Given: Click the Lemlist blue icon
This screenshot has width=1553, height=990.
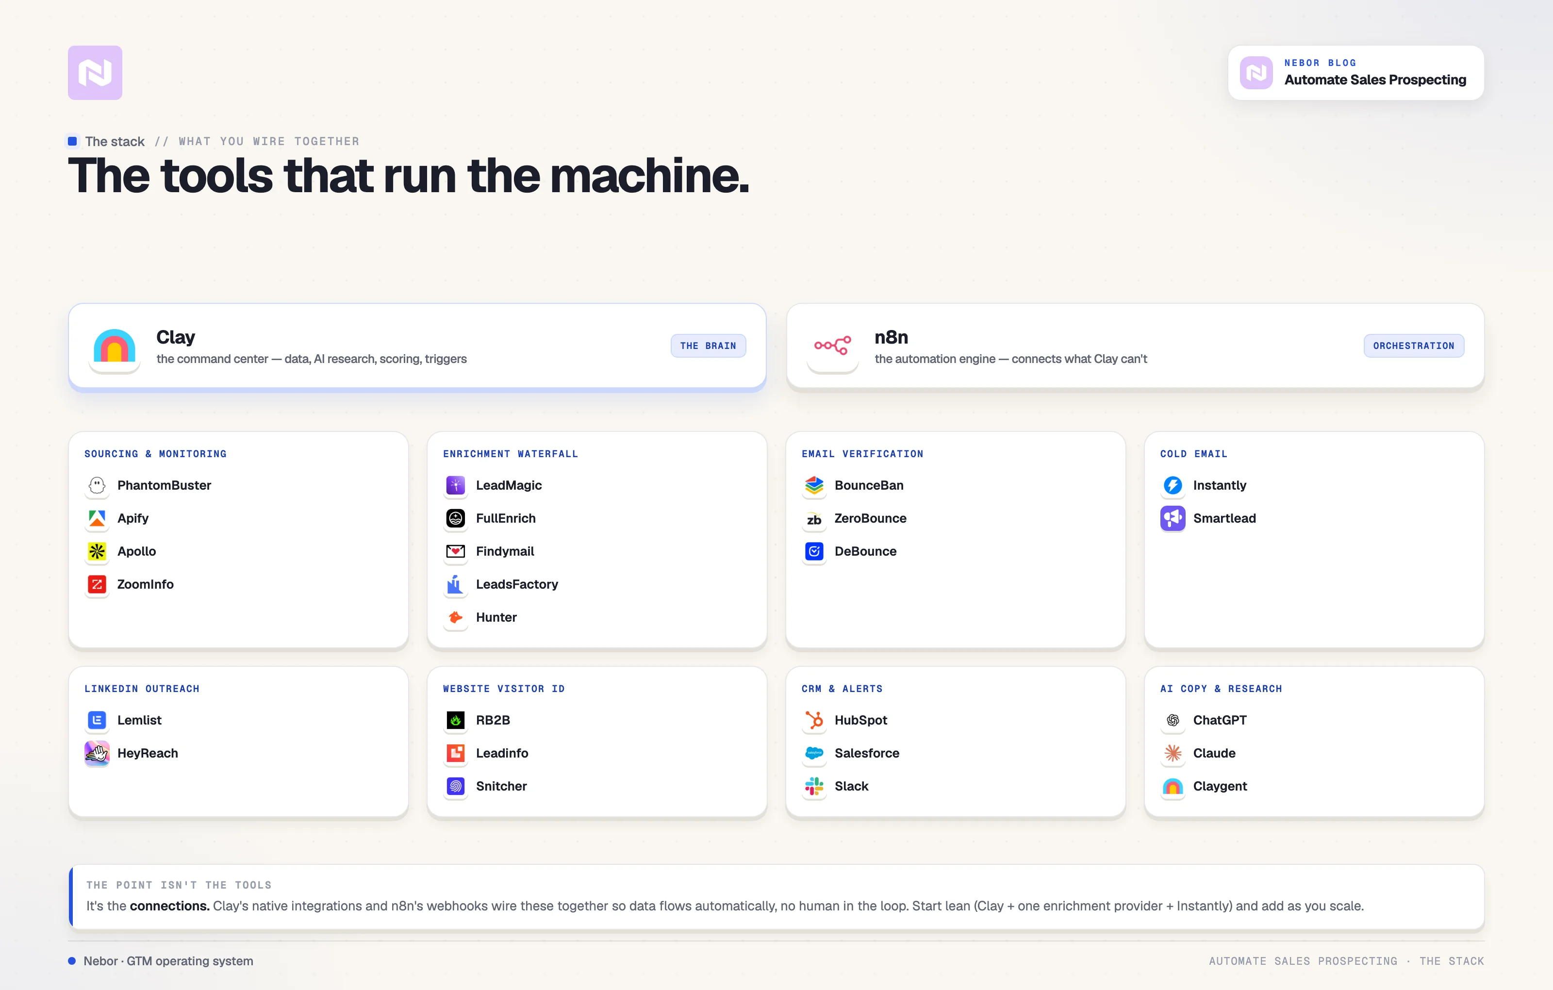Looking at the screenshot, I should point(97,720).
